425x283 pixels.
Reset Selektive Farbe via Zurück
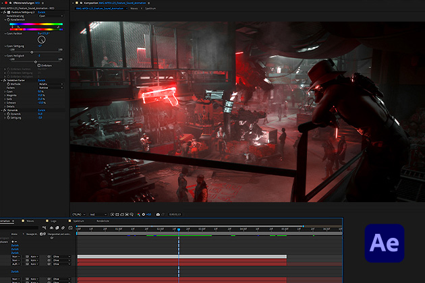click(41, 80)
